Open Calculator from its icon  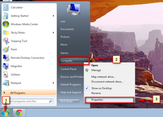pos(6,8)
